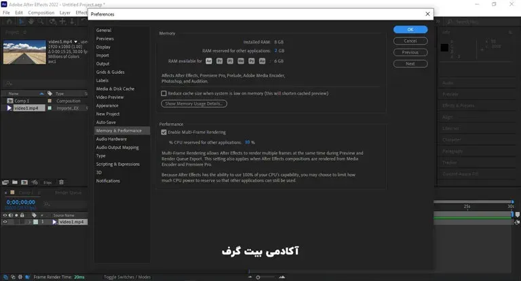Open the Project panel menu icon
Image resolution: width=521 pixels, height=281 pixels.
[24, 33]
